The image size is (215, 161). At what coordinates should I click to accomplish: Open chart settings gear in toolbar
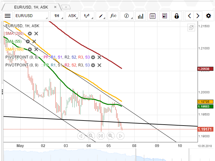(208, 16)
